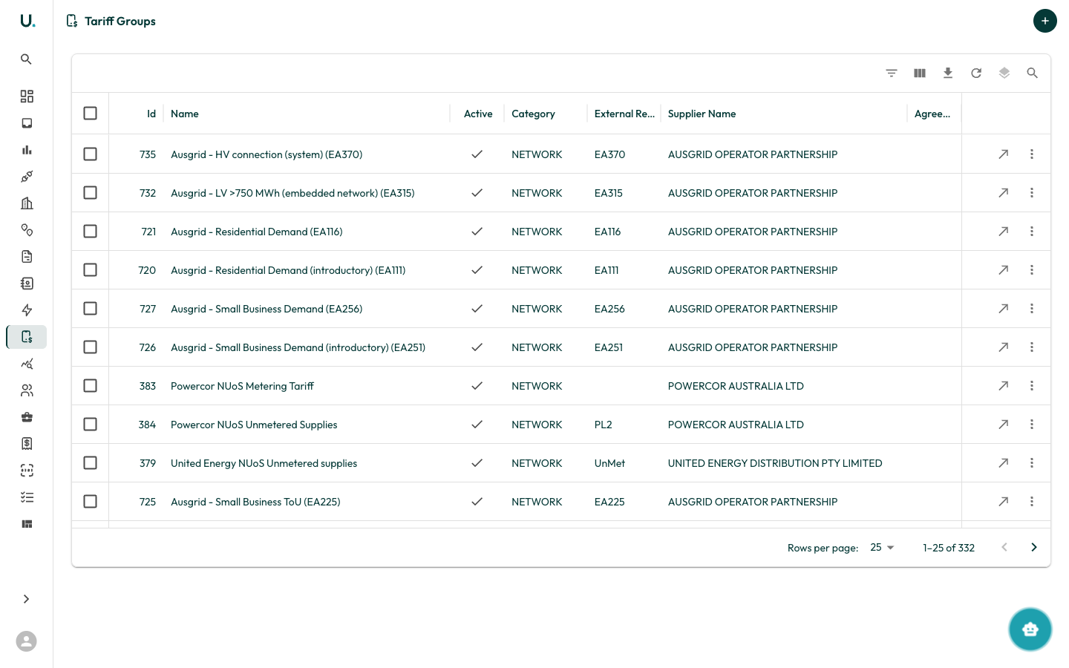The image size is (1069, 668).
Task: Tick checkbox for row 725
Action: pos(91,502)
